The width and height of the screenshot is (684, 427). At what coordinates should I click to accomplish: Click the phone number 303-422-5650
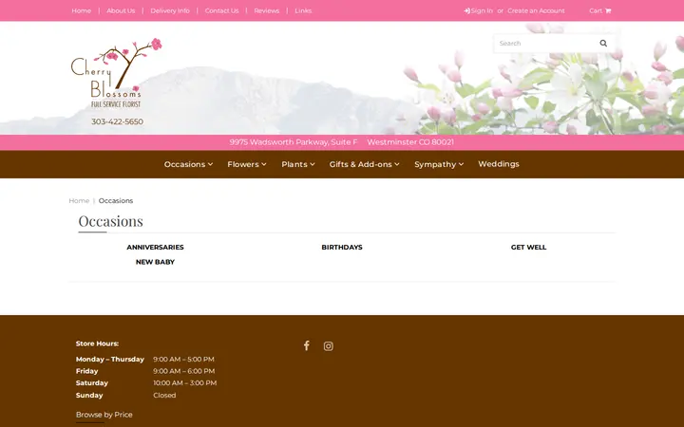(x=118, y=121)
